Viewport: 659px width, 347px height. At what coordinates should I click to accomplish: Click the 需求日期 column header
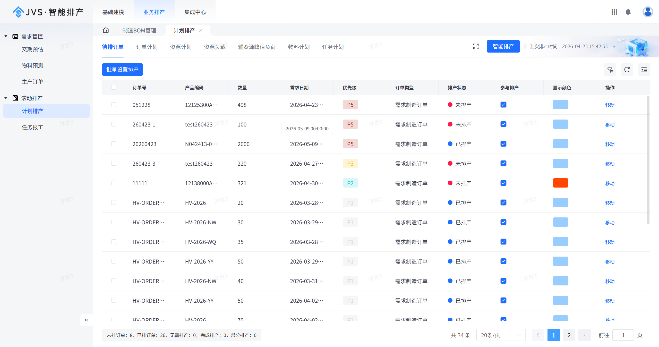point(299,88)
